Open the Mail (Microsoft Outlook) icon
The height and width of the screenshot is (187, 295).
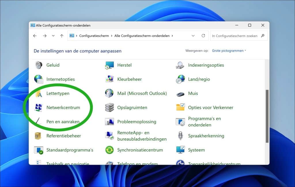109,93
